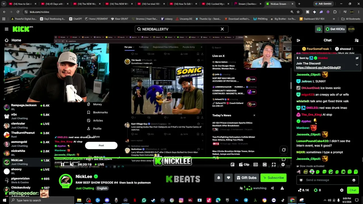363x204 pixels.
Task: Switch to the How To Edit tab
Action: [x=183, y=4]
